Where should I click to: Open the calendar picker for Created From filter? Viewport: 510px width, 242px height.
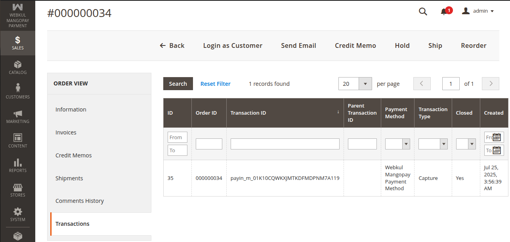tap(497, 137)
